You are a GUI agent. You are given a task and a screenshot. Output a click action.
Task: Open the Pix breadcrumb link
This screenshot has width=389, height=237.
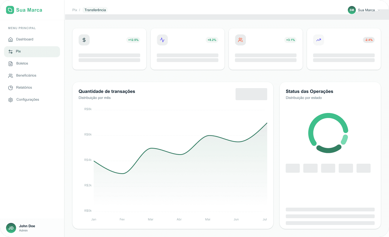(75, 10)
